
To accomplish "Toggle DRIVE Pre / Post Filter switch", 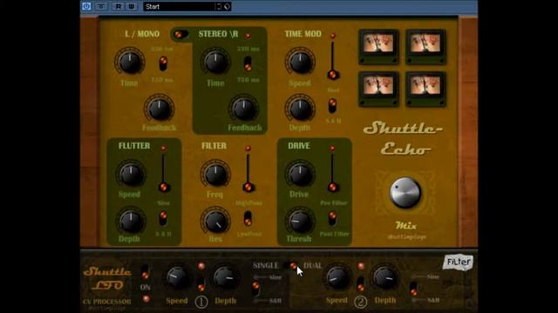I will [332, 218].
